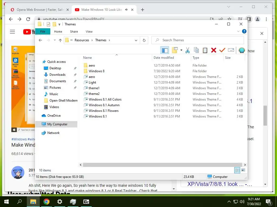Click the Properties checkmark in the title bar

pos(48,24)
